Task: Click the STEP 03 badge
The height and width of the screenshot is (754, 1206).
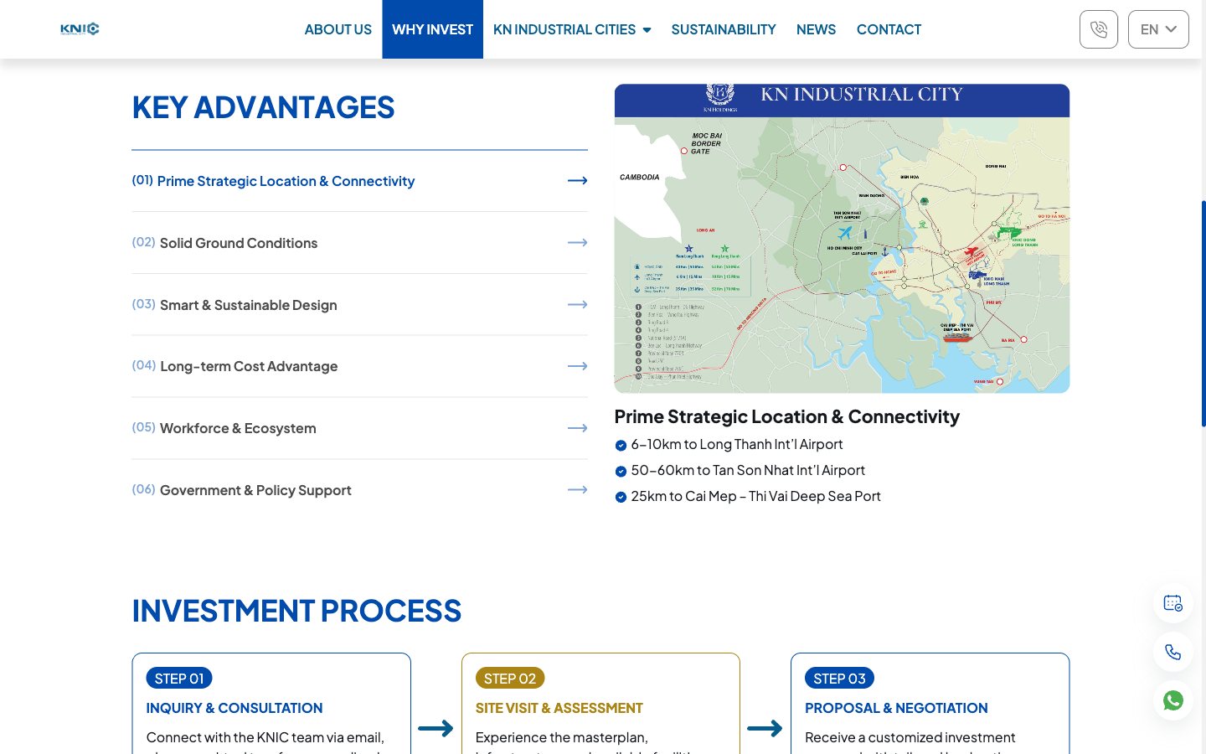Action: (839, 678)
